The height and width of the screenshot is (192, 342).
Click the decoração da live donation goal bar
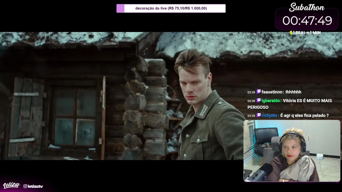pos(171,8)
